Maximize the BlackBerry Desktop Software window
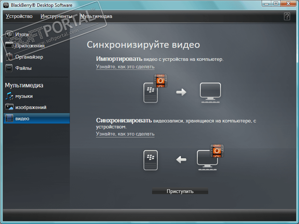 coord(276,4)
